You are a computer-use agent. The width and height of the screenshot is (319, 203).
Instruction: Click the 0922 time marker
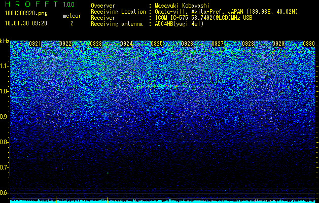click(65, 44)
